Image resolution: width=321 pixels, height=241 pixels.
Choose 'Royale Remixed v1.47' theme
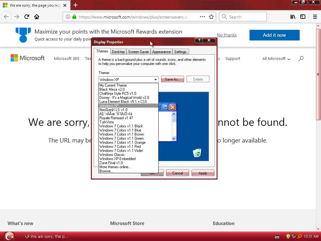coord(128,118)
